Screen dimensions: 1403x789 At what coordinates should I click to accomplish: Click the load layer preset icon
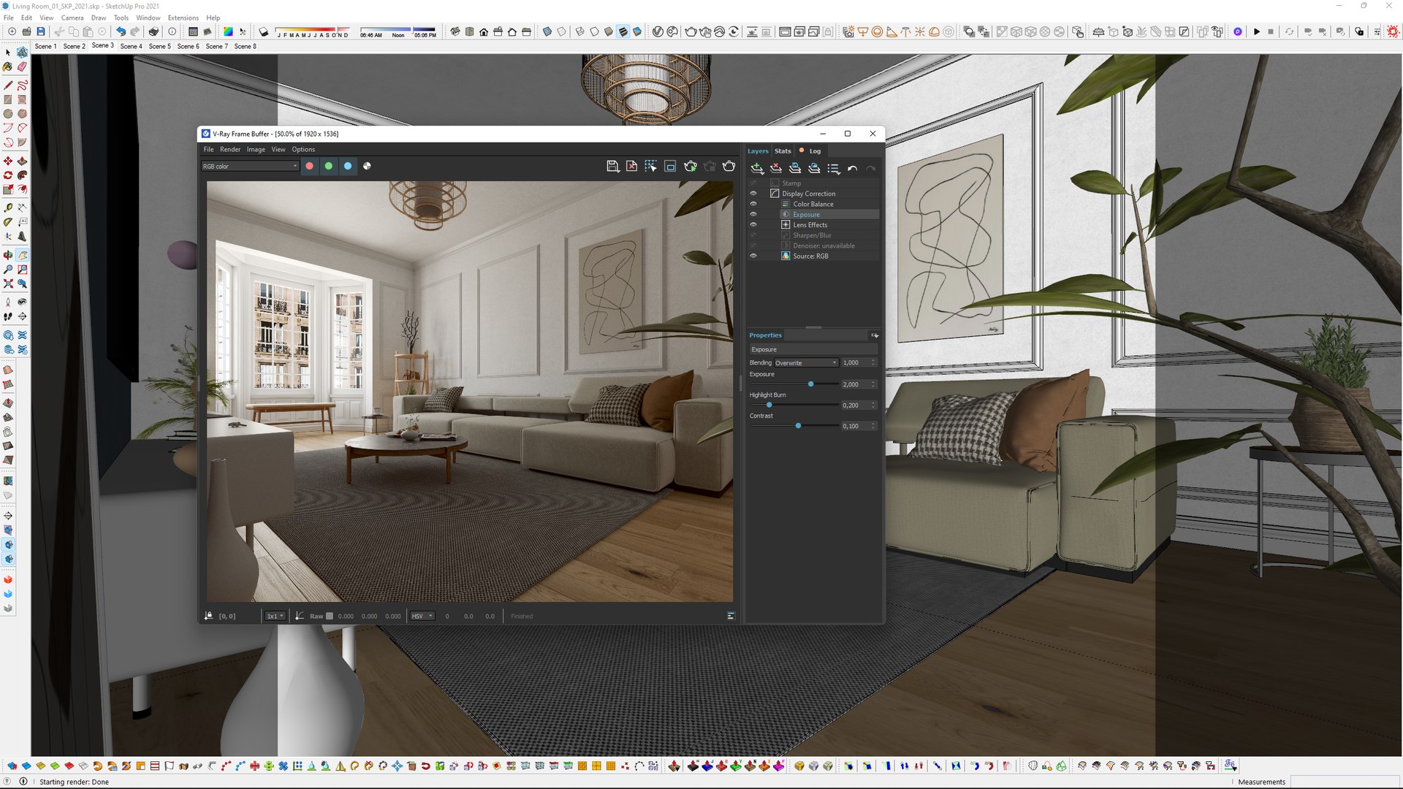coord(814,169)
